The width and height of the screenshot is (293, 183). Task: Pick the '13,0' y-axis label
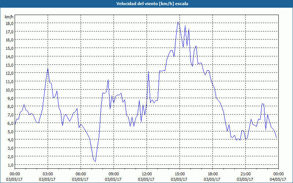coord(10,65)
